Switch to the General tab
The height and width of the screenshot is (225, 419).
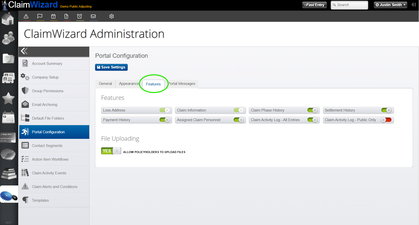[105, 84]
